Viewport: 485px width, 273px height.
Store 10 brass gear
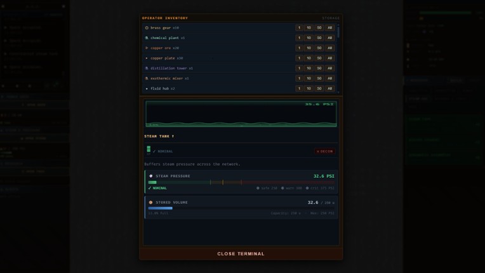309,28
